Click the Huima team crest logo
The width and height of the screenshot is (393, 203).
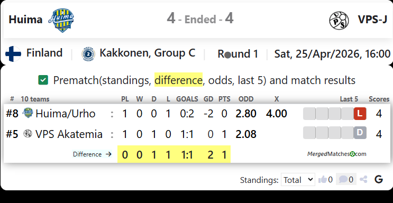click(61, 20)
